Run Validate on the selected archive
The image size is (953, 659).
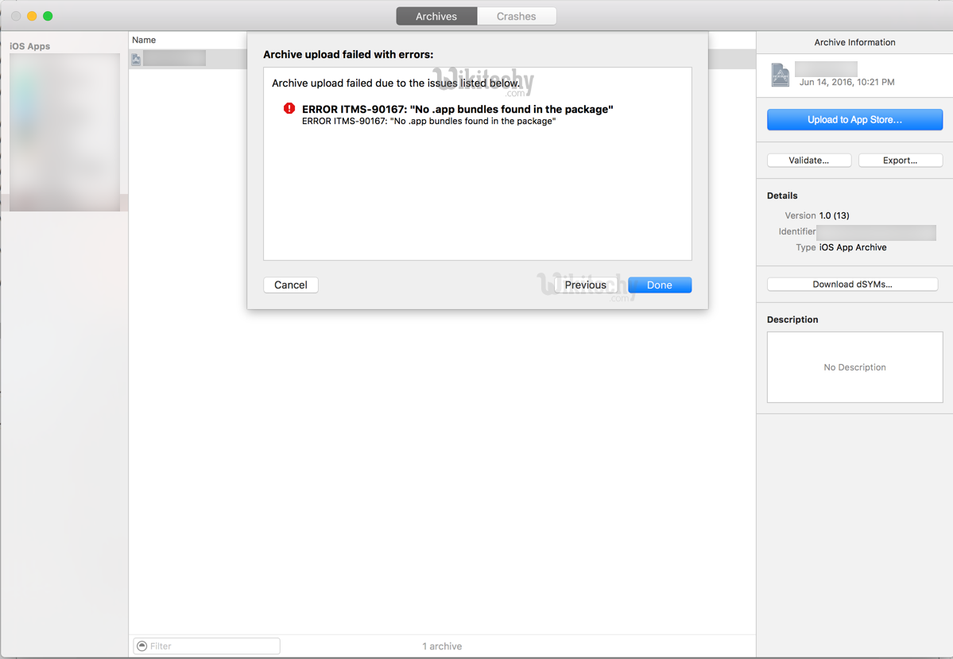[808, 161]
